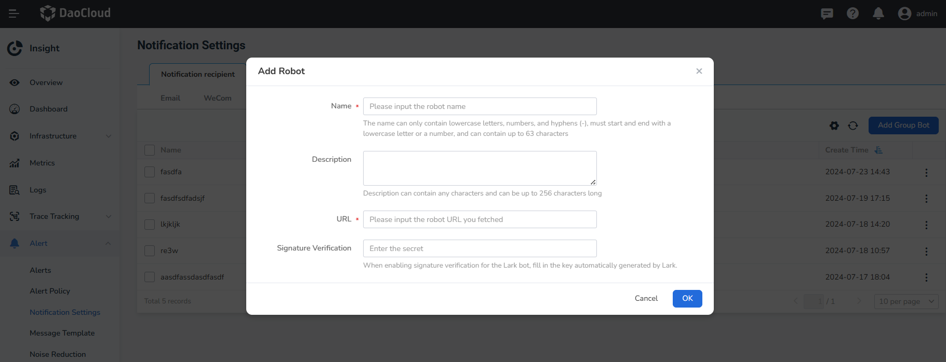Click the table settings gear icon
The height and width of the screenshot is (362, 946).
coord(834,126)
